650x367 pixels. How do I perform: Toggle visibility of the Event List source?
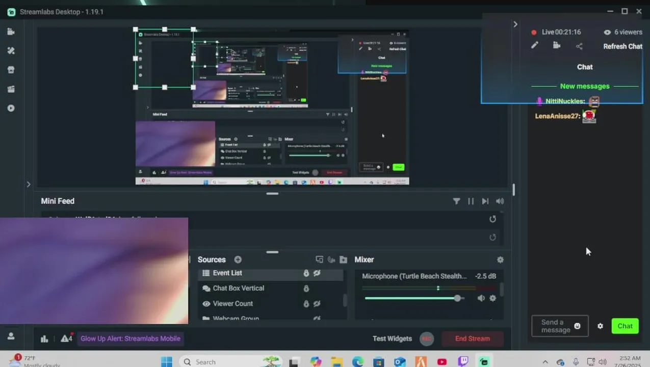[317, 273]
